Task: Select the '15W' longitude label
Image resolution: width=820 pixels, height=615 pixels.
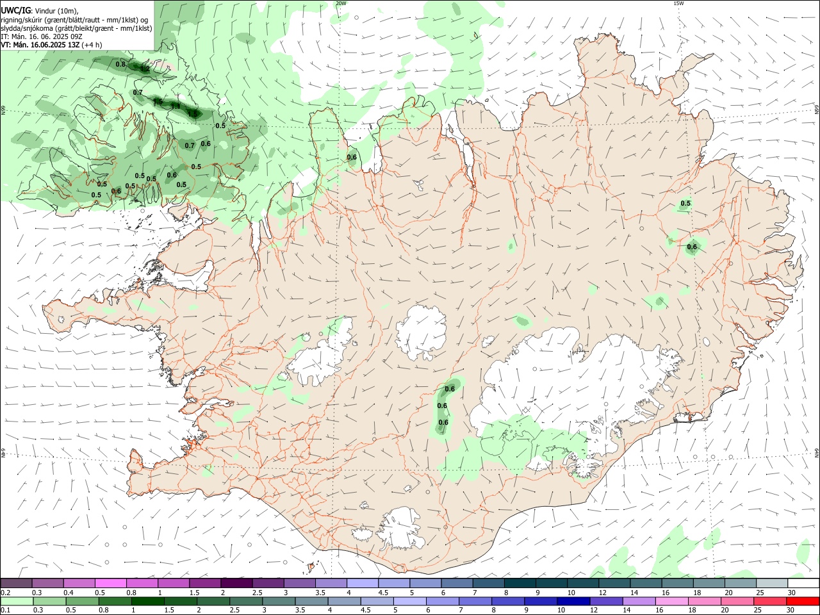Action: 678,3
